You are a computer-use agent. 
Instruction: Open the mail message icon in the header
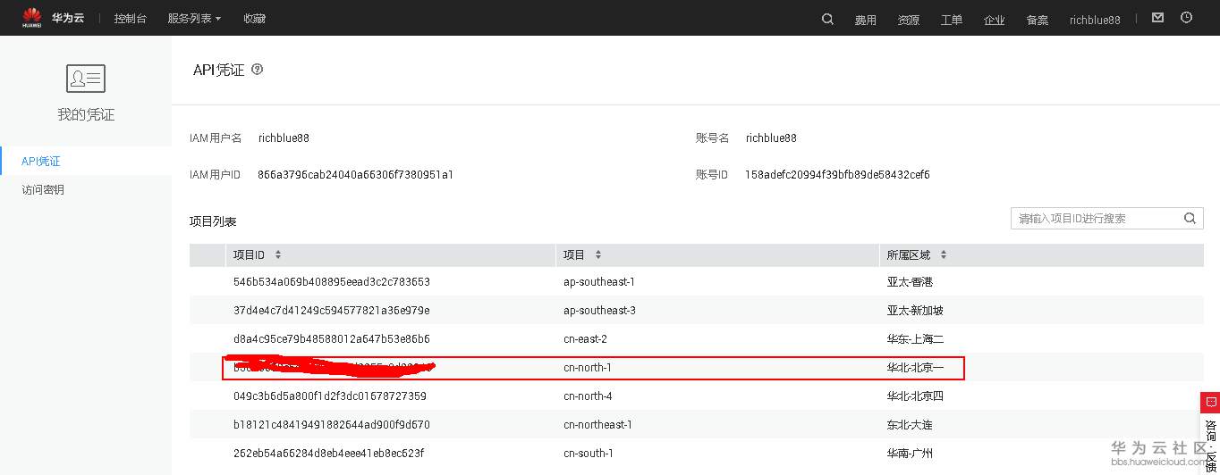click(1157, 18)
